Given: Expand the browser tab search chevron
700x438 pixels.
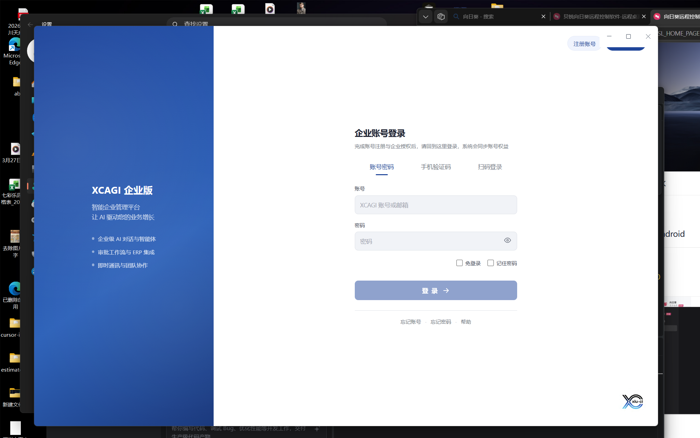Looking at the screenshot, I should click(x=426, y=16).
